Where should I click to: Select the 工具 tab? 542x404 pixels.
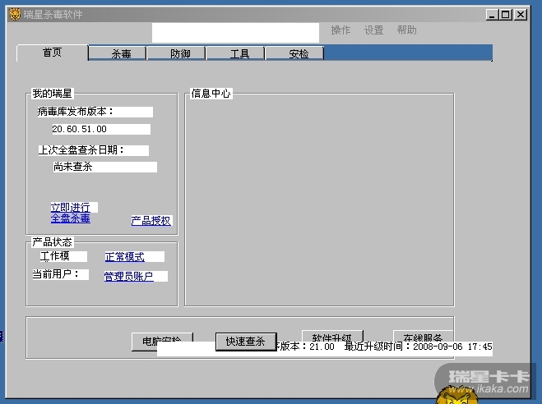pos(235,54)
